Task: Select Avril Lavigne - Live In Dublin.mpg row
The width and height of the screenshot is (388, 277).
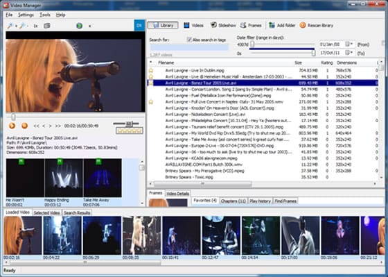Action: pos(263,70)
